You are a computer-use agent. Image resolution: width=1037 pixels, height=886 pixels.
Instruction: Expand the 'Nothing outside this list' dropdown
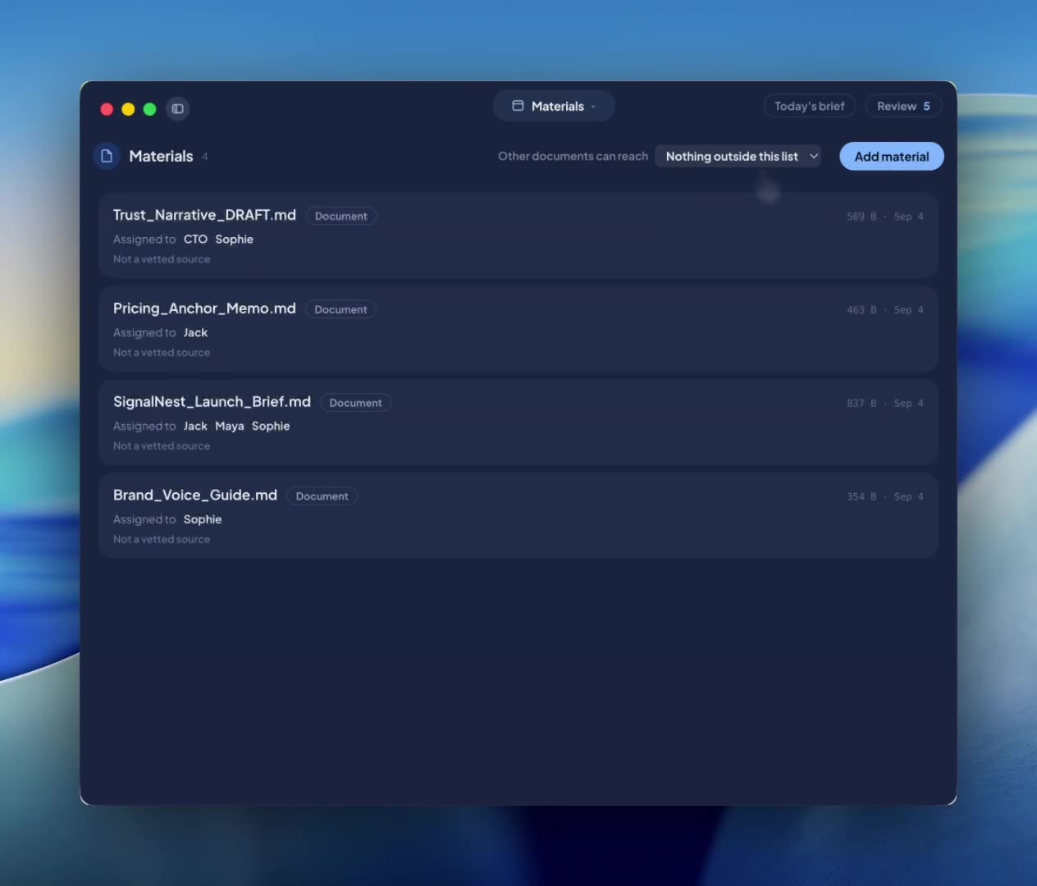click(x=738, y=156)
